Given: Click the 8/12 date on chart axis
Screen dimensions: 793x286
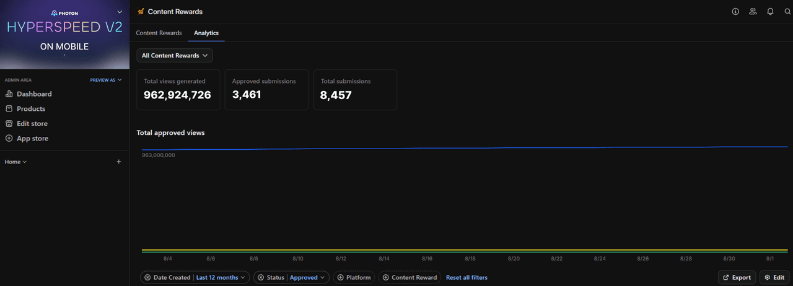Looking at the screenshot, I should click(x=341, y=259).
